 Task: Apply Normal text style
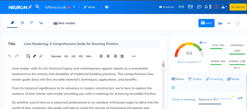coord(56,56)
